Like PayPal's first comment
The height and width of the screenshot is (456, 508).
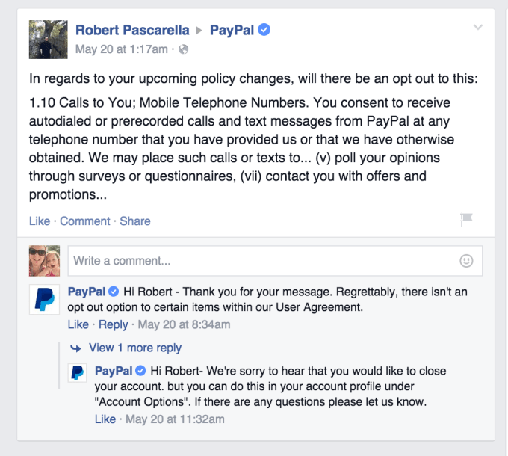coord(78,324)
